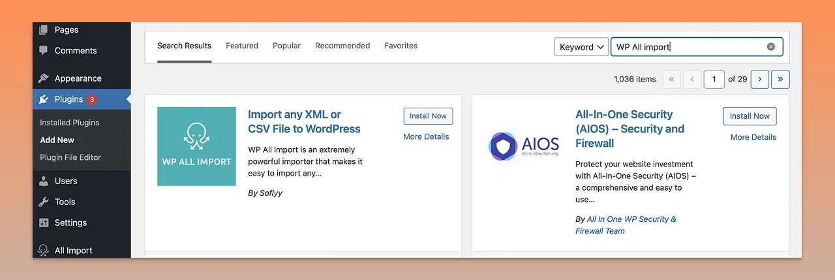The image size is (835, 280).
Task: Clear the search field with X icon
Action: tap(771, 47)
